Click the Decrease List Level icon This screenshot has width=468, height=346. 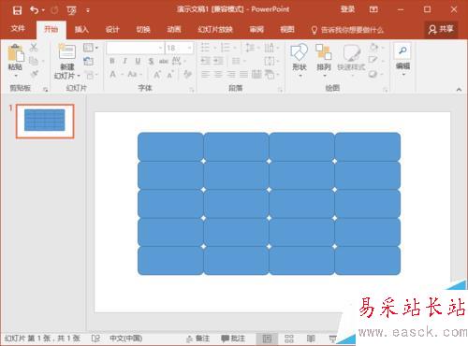coord(205,61)
